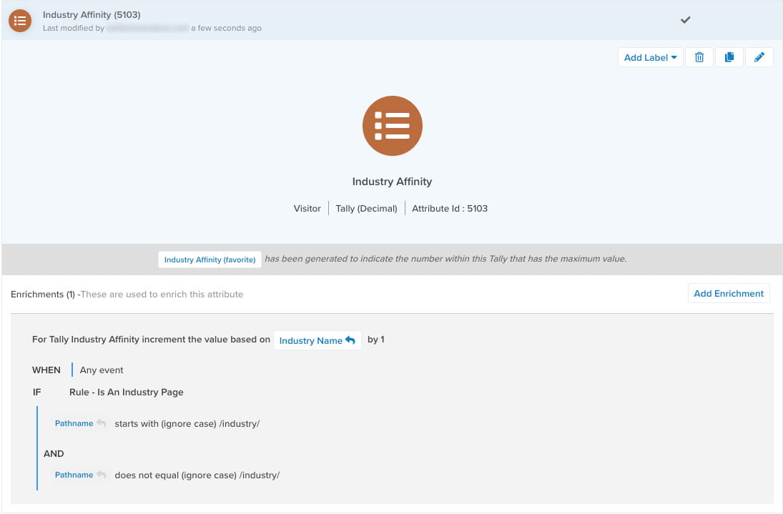Select the Rule - Is An Industry Page text
Viewport: 783px width, 514px height.
[126, 392]
